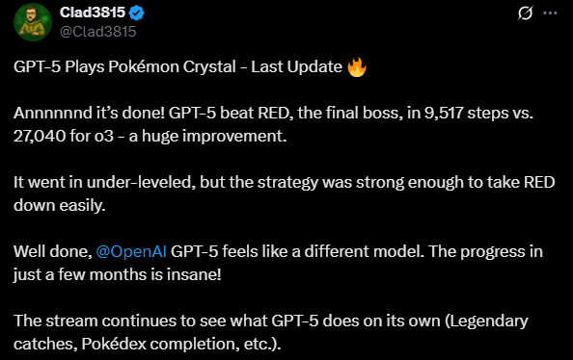The height and width of the screenshot is (360, 573).
Task: Click 'a huge improvement' phrase
Action: click(x=207, y=137)
